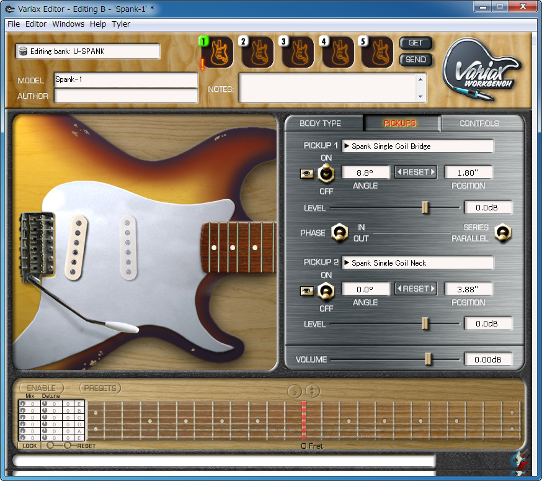Viewport: 542px width, 481px height.
Task: Click the MODEL name field Spank-1
Action: (x=126, y=79)
